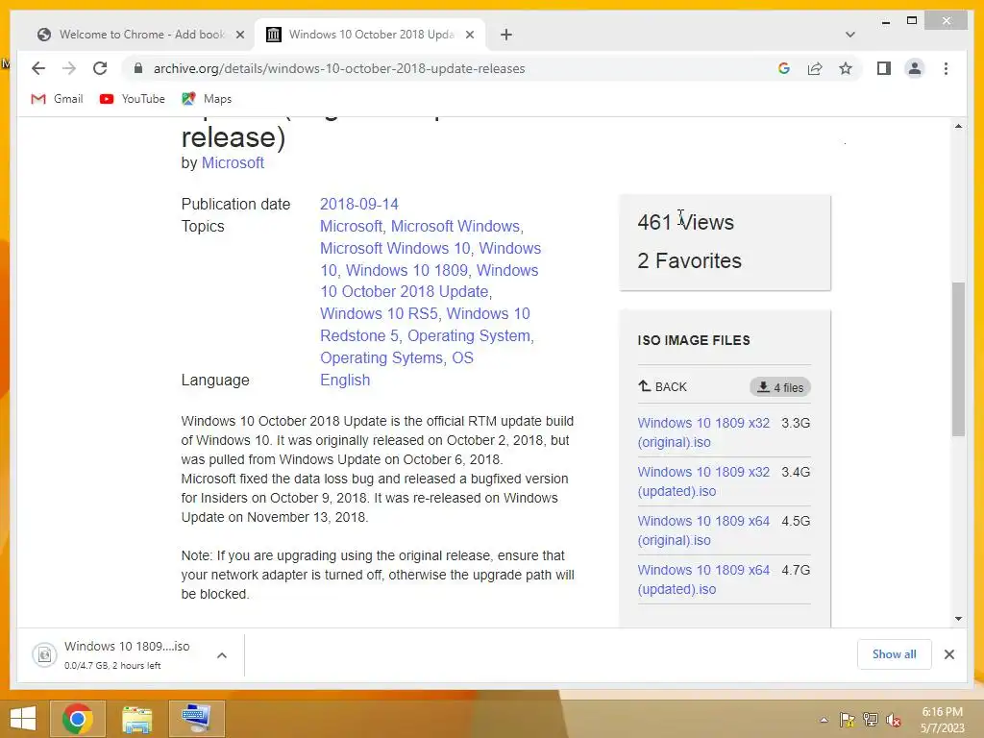Click the 2 Favorites text
The image size is (984, 738).
(x=690, y=260)
